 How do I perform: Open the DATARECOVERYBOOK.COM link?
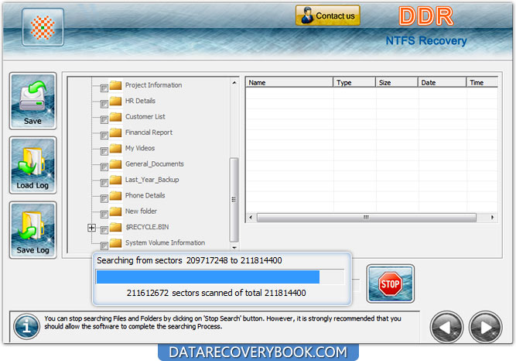pos(258,352)
